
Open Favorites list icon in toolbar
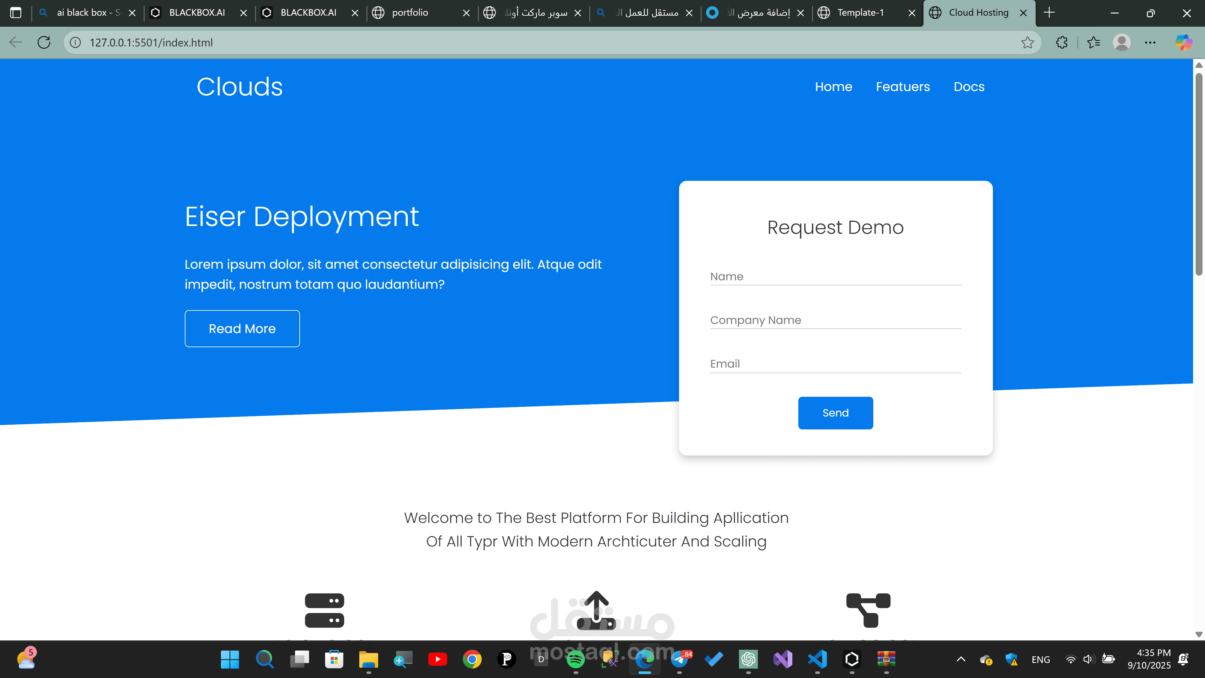pos(1094,43)
